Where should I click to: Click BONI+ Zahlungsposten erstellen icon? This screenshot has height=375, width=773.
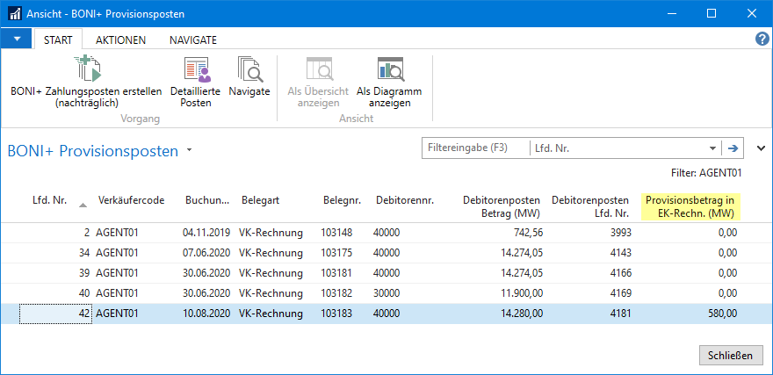87,69
